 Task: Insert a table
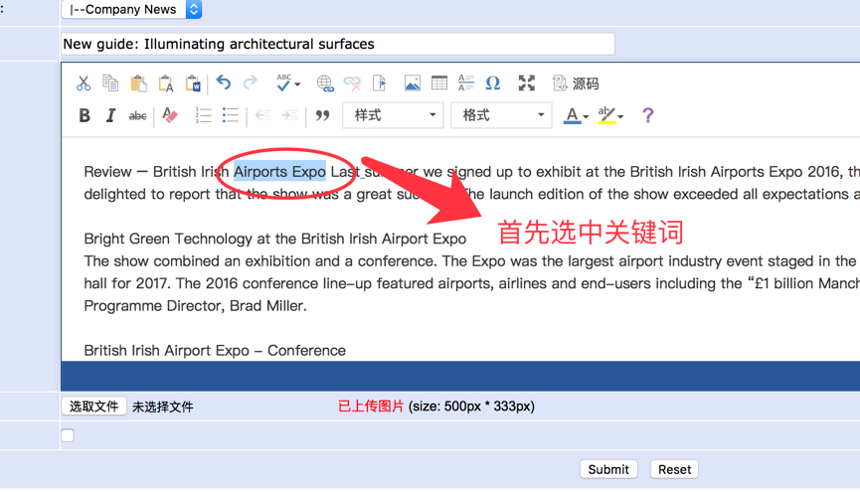coord(439,83)
